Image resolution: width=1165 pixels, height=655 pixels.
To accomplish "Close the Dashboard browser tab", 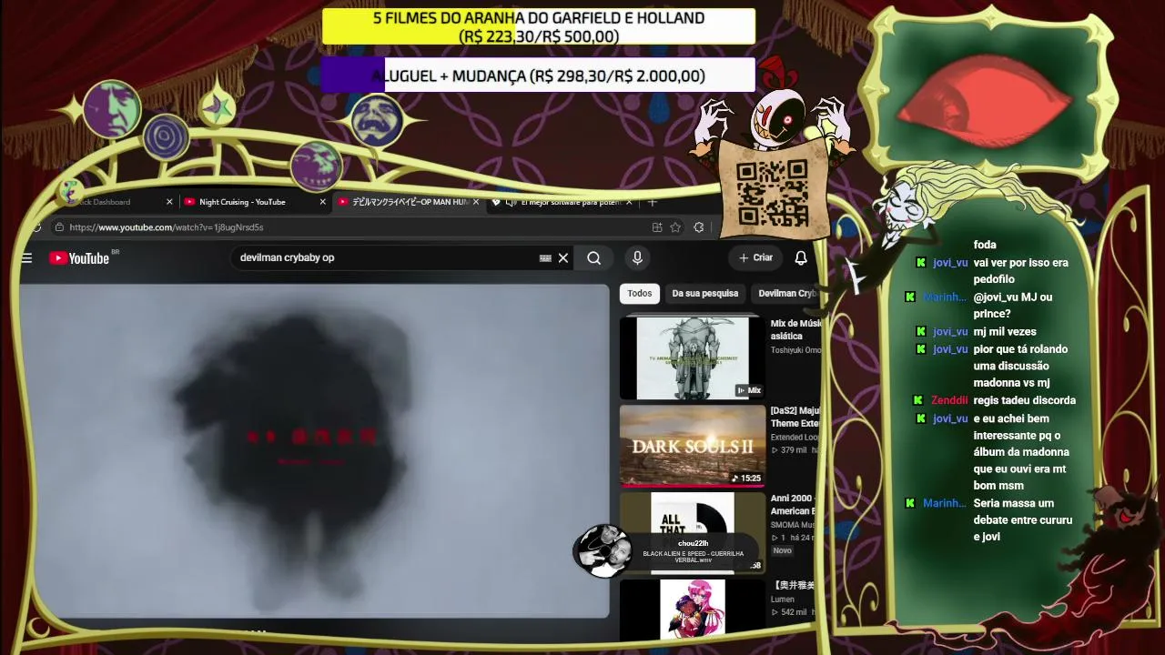I will (x=169, y=202).
